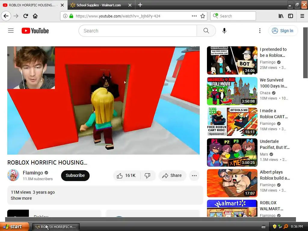The height and width of the screenshot is (231, 308).
Task: Open the YouTube guide hamburger menu
Action: (11, 31)
